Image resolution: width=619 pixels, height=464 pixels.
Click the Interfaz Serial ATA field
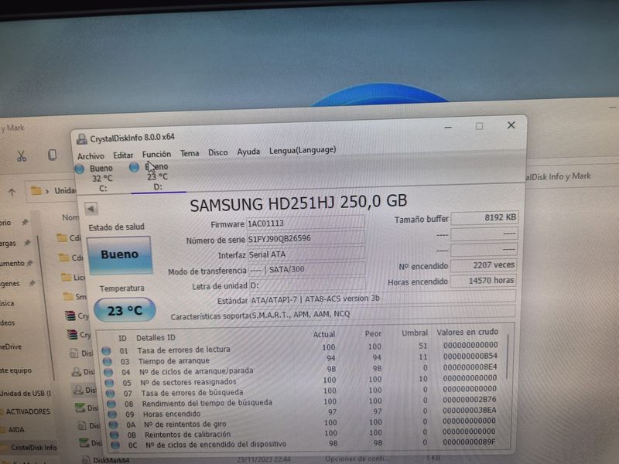(306, 254)
